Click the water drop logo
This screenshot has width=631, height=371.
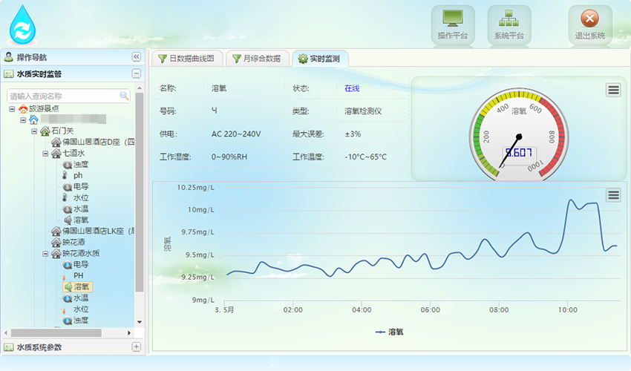click(x=23, y=24)
